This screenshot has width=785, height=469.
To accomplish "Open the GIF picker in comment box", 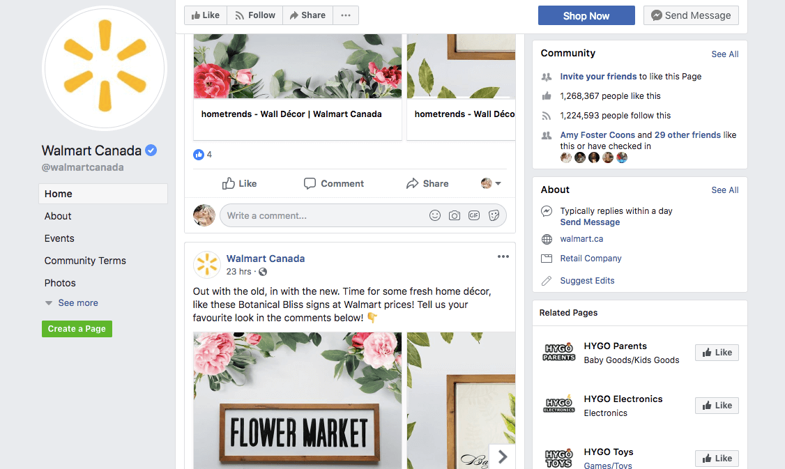I will pyautogui.click(x=474, y=216).
